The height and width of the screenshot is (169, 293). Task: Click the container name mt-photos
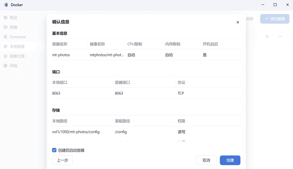click(x=61, y=55)
